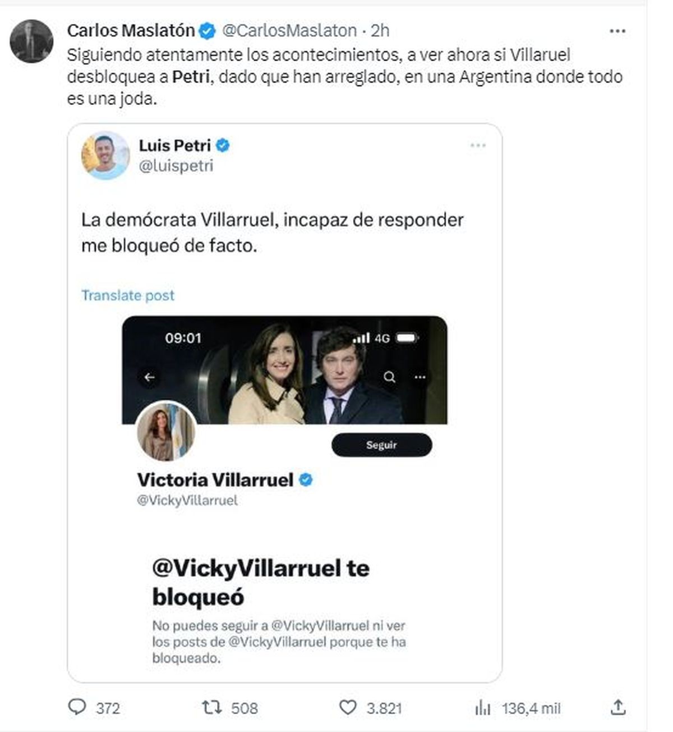Repost this tweet using retweet icon
Image resolution: width=673 pixels, height=732 pixels.
click(212, 707)
